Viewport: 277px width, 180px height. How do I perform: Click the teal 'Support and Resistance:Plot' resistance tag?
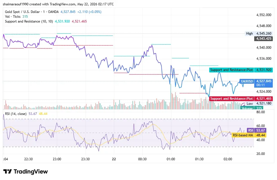click(231, 70)
